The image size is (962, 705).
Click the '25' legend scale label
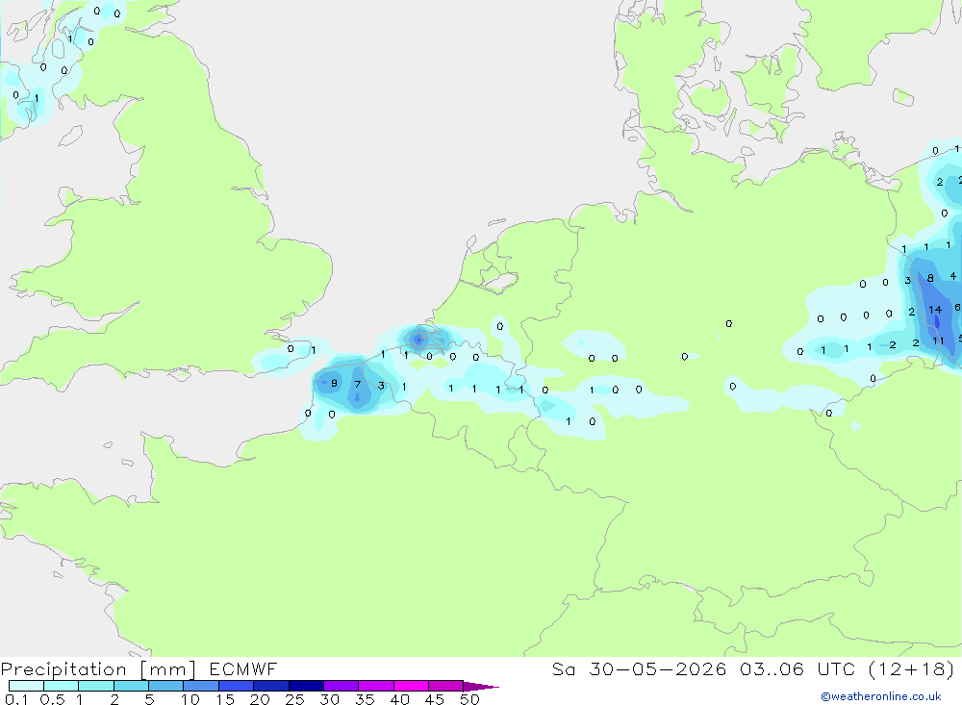[295, 699]
